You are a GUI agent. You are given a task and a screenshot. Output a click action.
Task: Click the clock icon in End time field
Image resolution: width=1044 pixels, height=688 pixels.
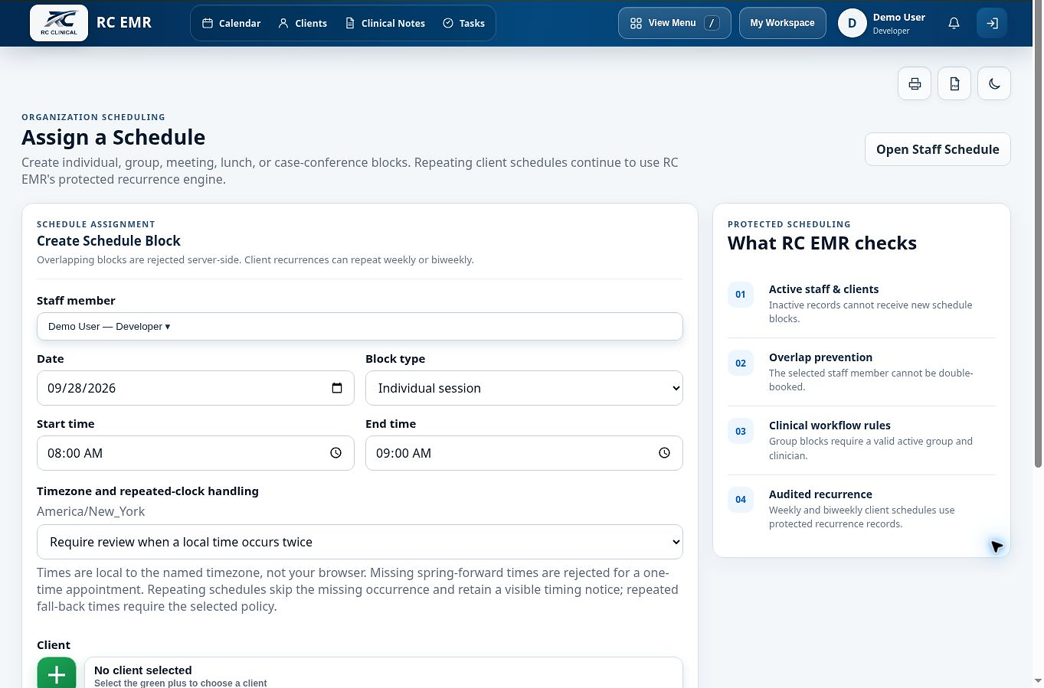664,453
